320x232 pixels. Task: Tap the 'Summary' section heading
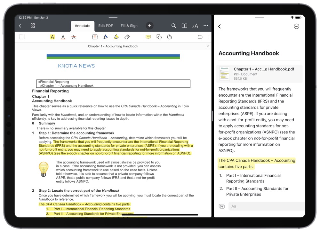tap(47, 124)
